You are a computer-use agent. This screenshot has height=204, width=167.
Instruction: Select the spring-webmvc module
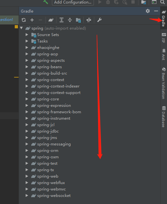click(x=51, y=189)
